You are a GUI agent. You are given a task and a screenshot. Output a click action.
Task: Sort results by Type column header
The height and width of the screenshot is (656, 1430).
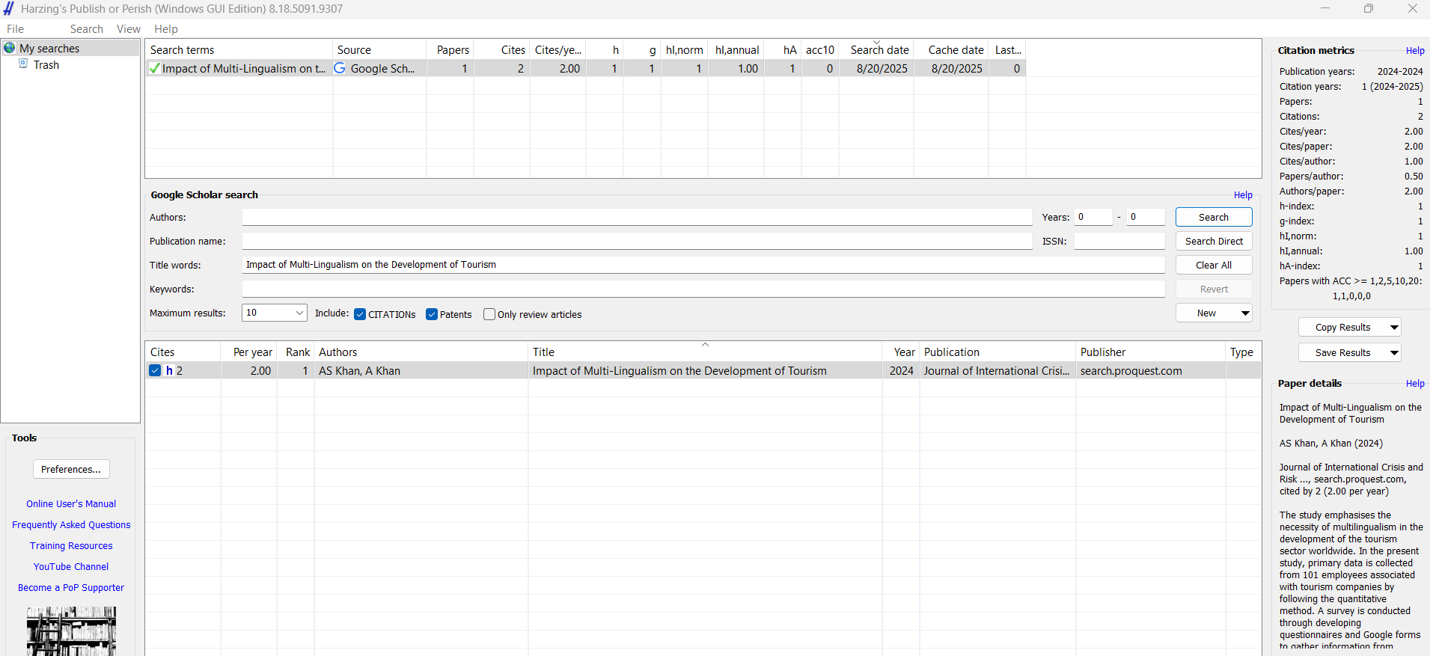[1243, 352]
